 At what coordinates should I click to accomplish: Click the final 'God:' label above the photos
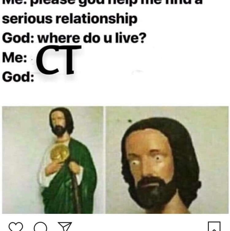tap(18, 77)
